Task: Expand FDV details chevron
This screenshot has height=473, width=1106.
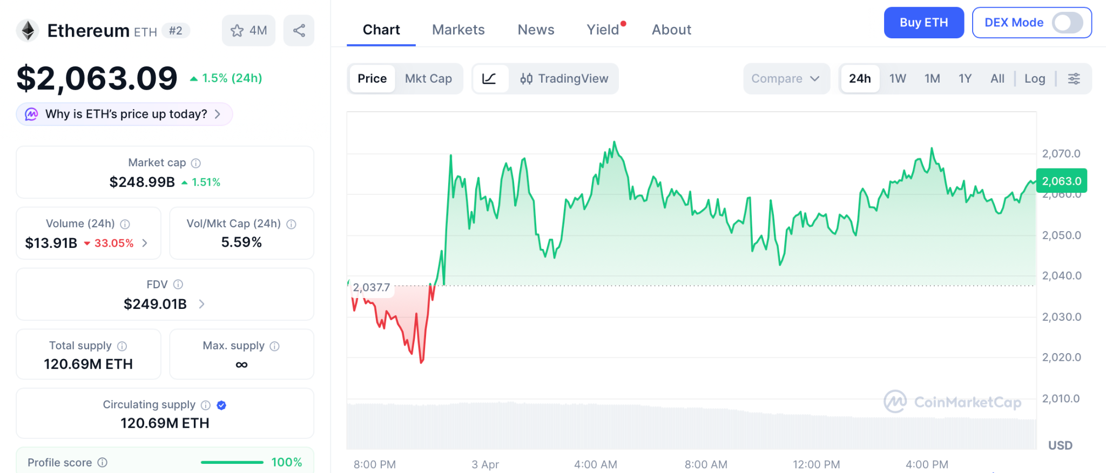Action: [202, 304]
